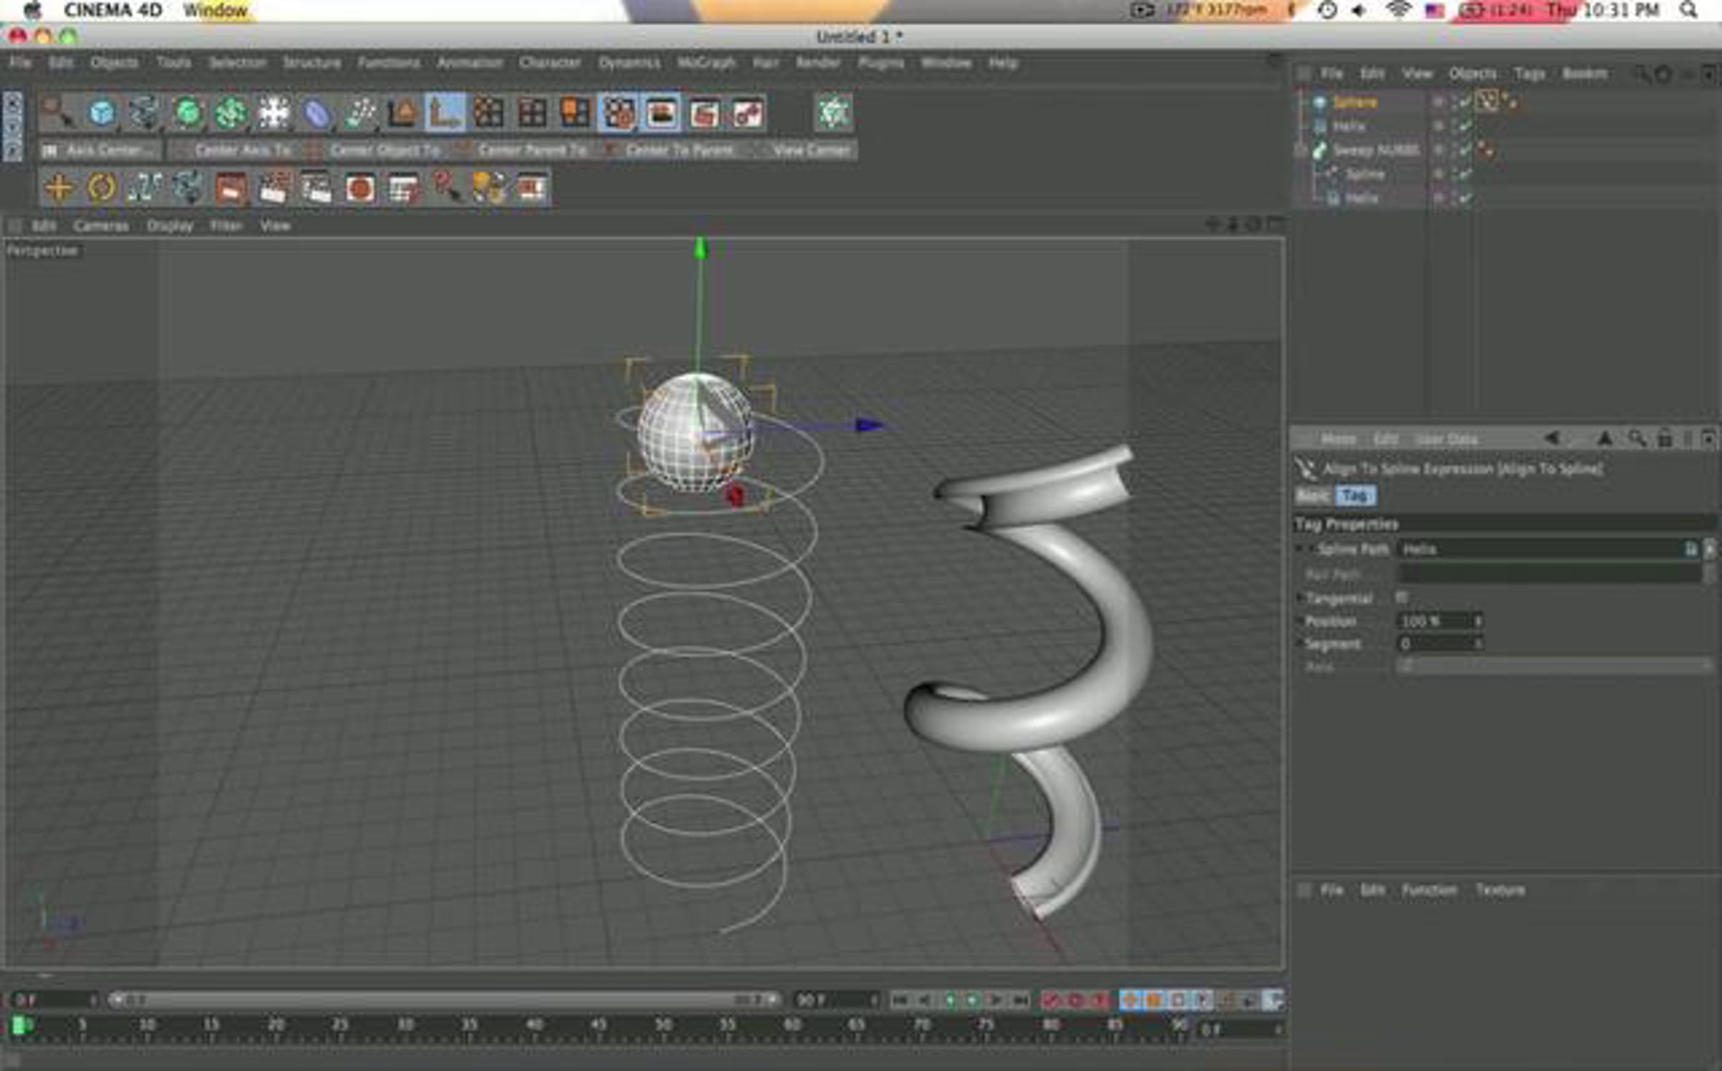
Task: Toggle Sweep NURBS enable checkmark
Action: pyautogui.click(x=1465, y=150)
